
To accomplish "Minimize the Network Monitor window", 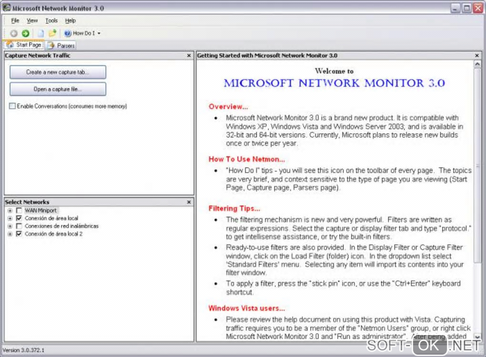I will 455,8.
